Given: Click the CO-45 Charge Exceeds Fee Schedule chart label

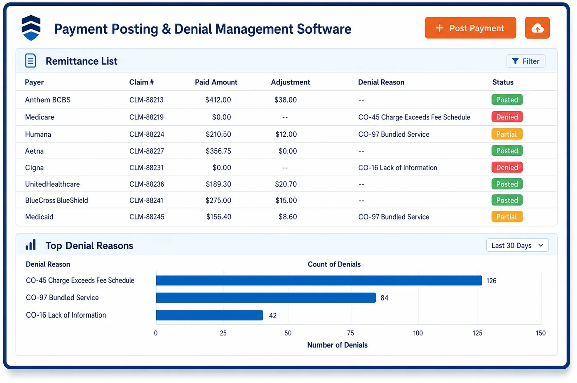Looking at the screenshot, I should pyautogui.click(x=80, y=280).
